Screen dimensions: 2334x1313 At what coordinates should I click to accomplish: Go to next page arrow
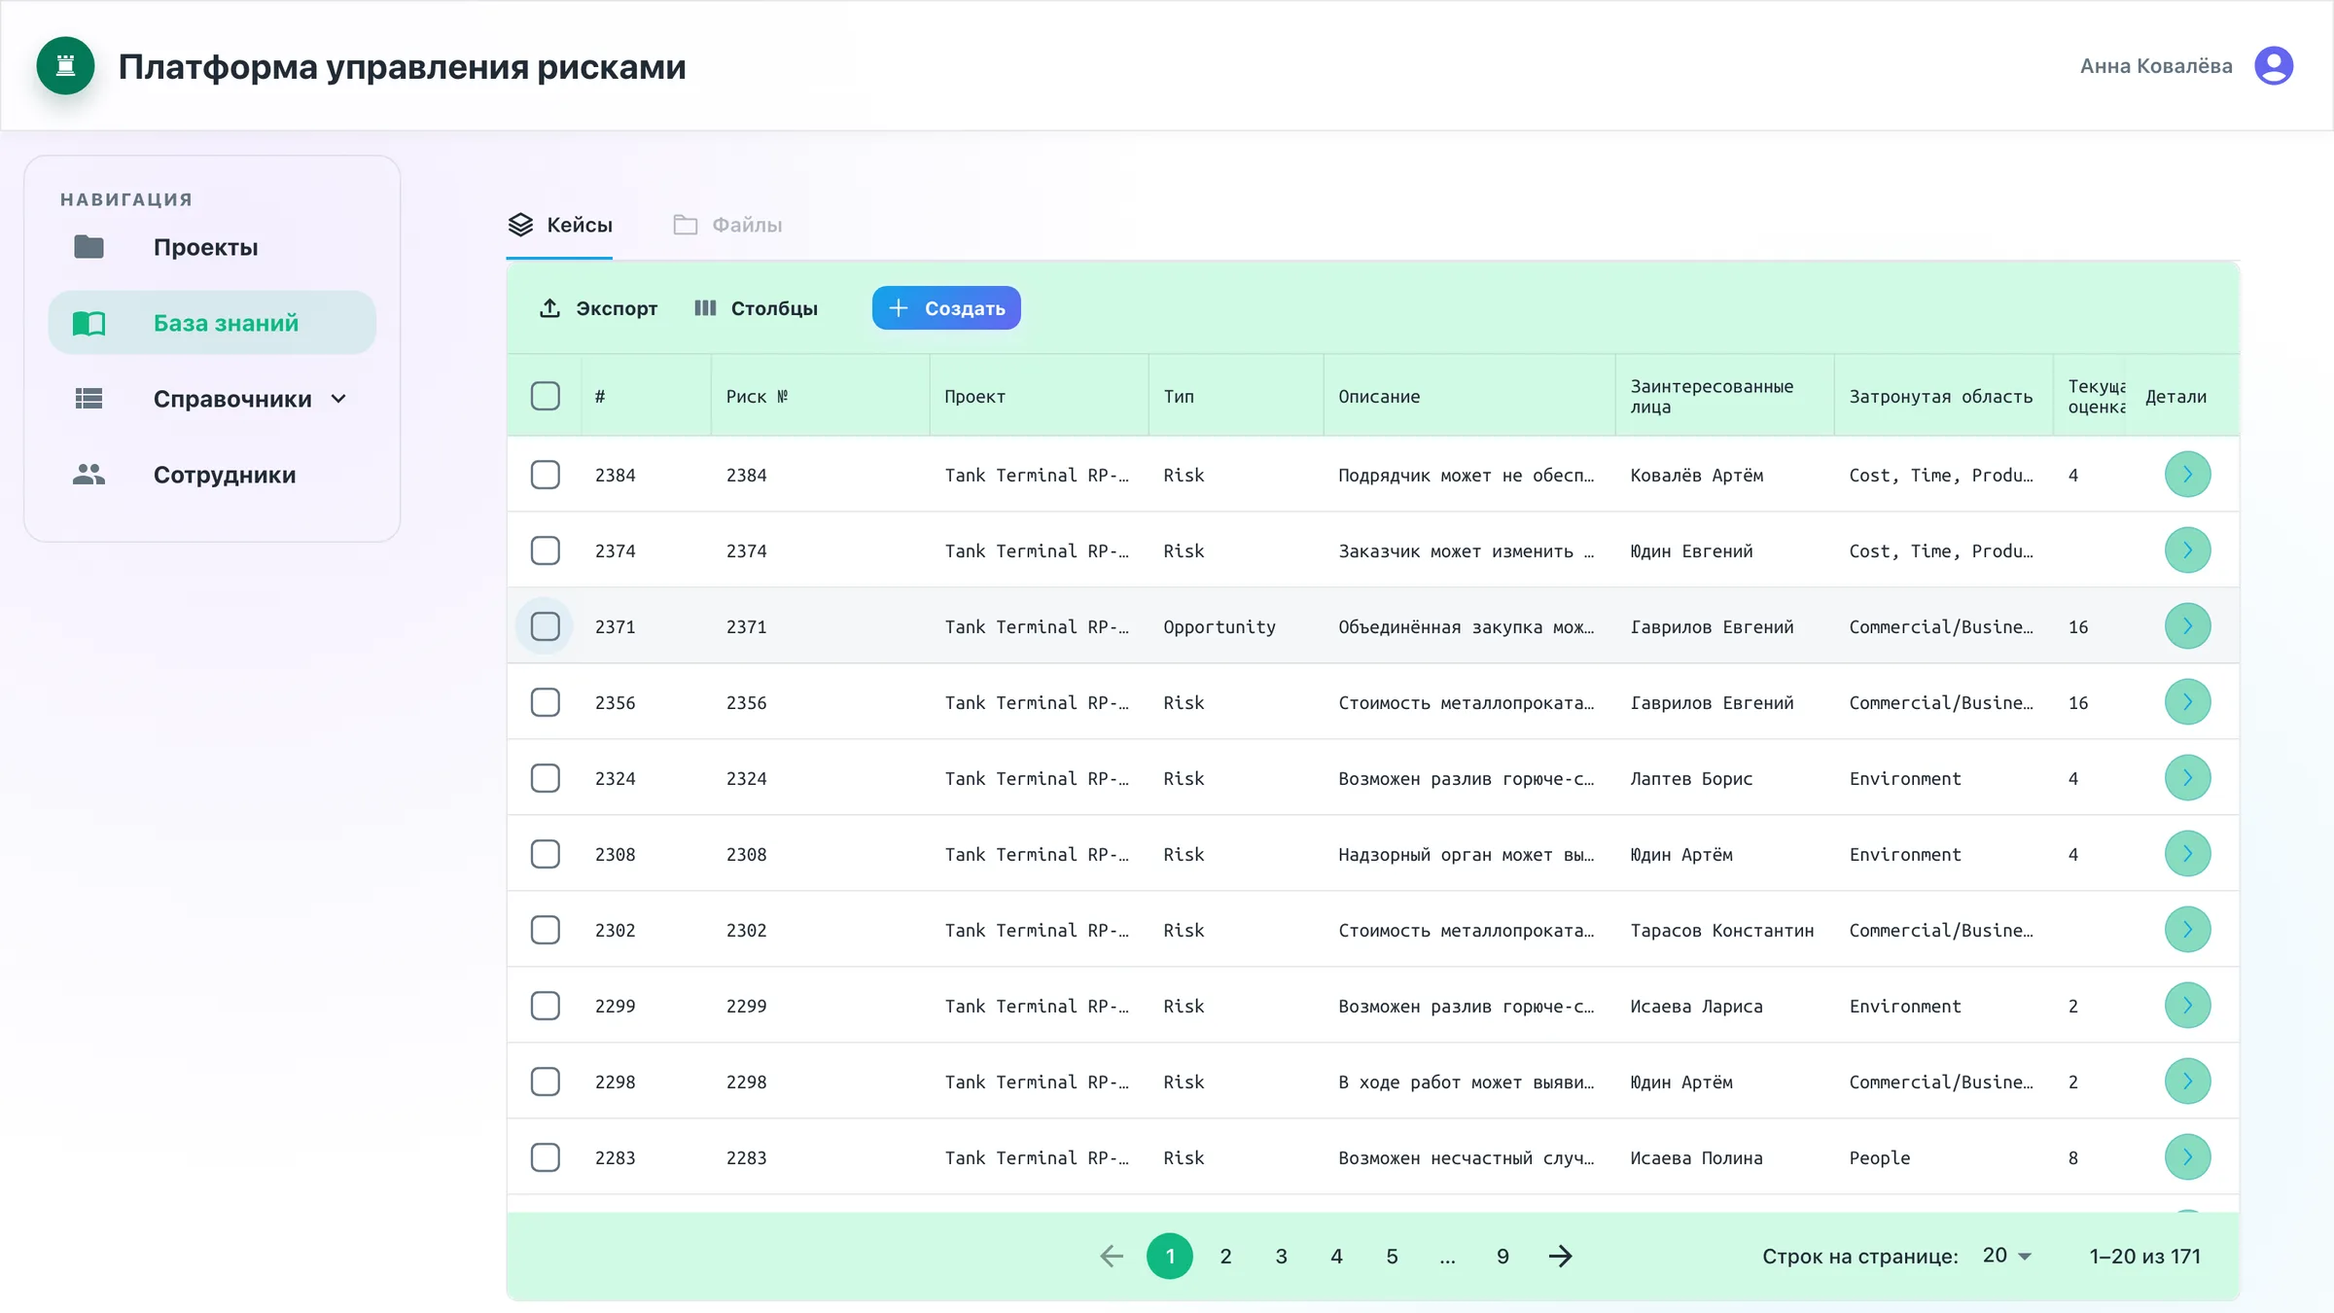1560,1257
